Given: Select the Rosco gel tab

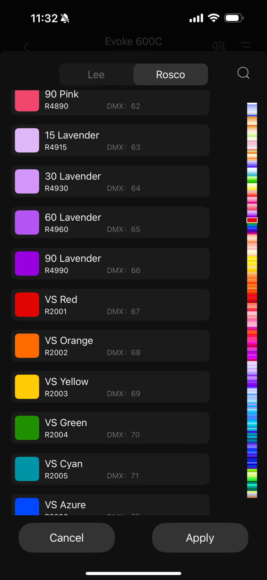Looking at the screenshot, I should 171,74.
